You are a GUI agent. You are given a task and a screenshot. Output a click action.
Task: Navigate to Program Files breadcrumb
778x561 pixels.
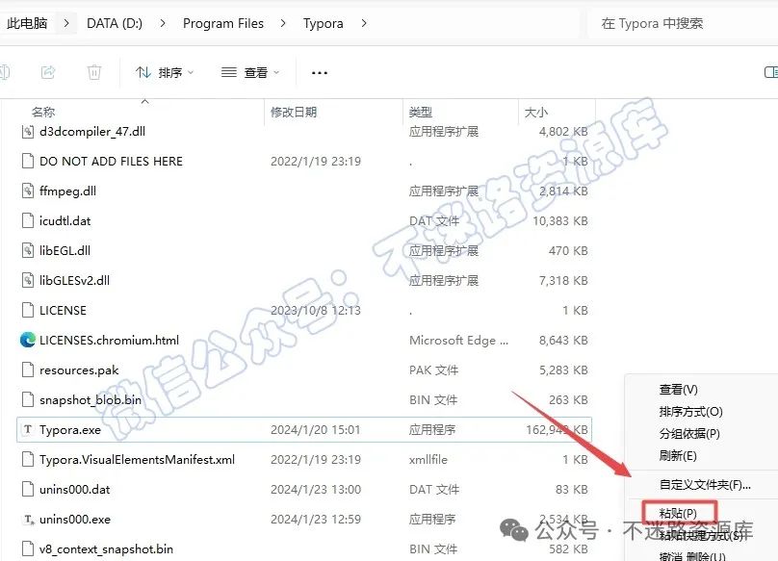pyautogui.click(x=223, y=23)
